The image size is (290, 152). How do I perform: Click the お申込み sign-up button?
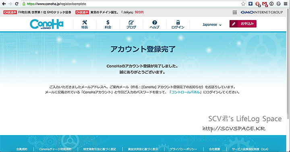tap(243, 24)
